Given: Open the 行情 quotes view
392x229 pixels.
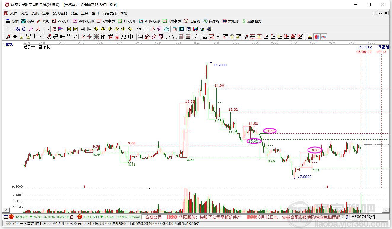Looking at the screenshot, I should pos(12,21).
